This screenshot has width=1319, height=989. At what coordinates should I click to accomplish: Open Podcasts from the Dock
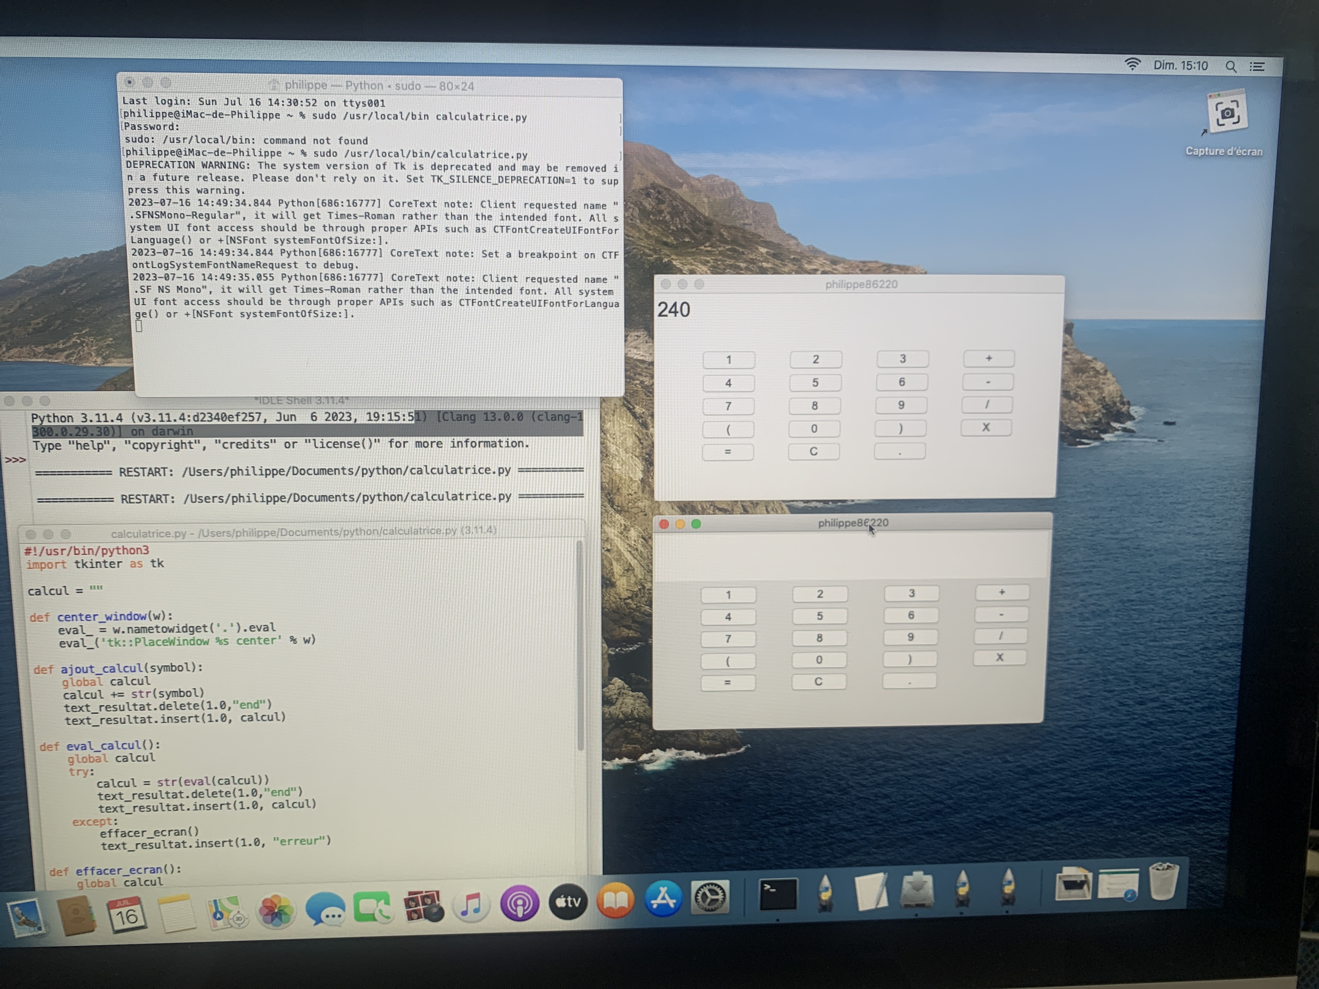519,903
